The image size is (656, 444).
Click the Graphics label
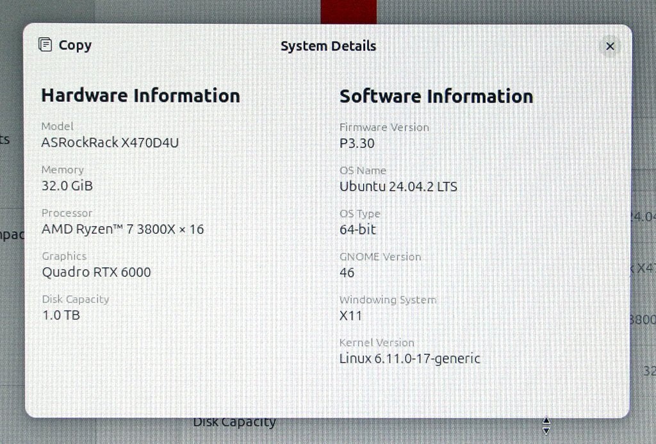pos(65,256)
